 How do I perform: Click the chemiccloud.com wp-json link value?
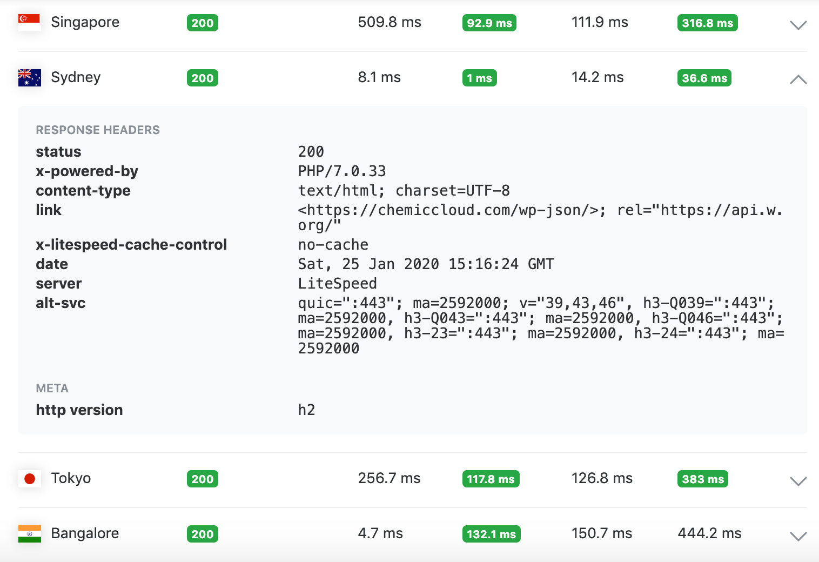451,210
